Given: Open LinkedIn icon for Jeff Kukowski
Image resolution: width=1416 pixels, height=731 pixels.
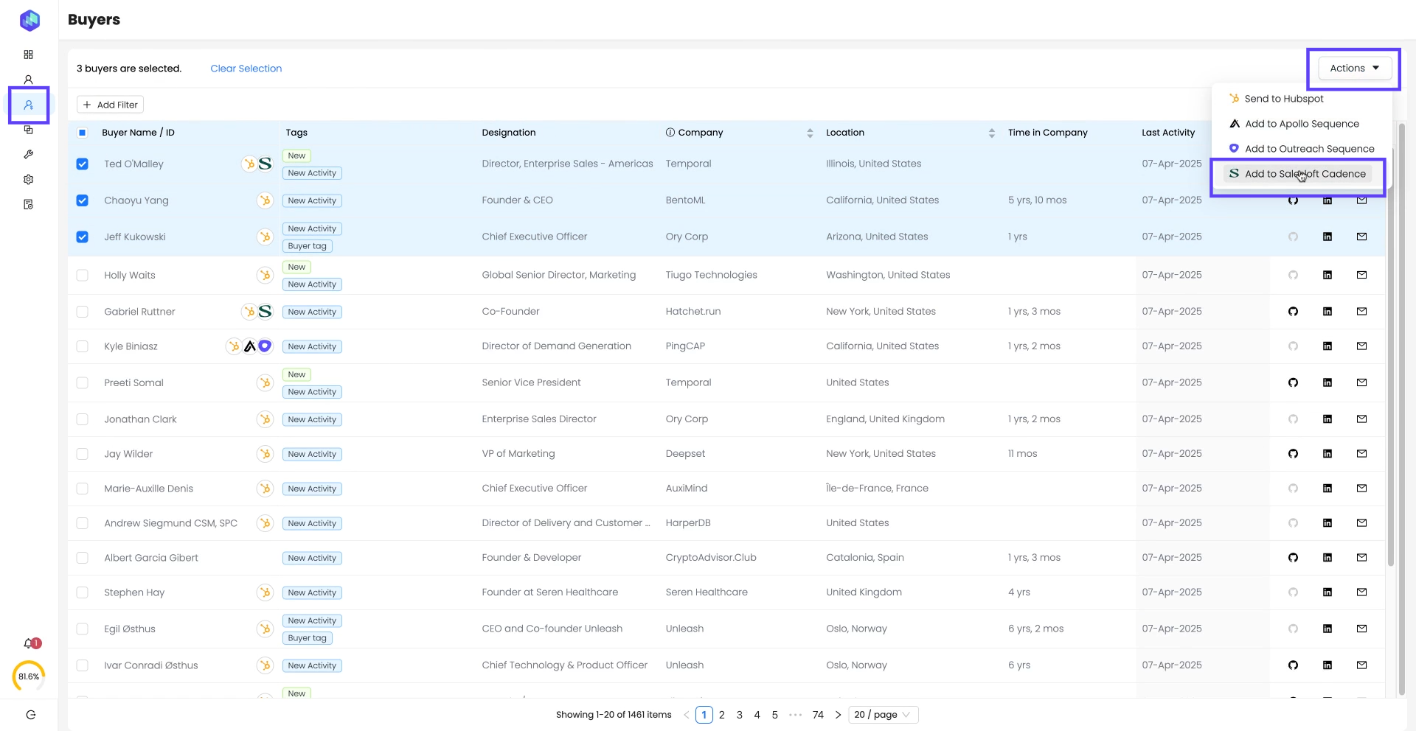Looking at the screenshot, I should point(1327,237).
